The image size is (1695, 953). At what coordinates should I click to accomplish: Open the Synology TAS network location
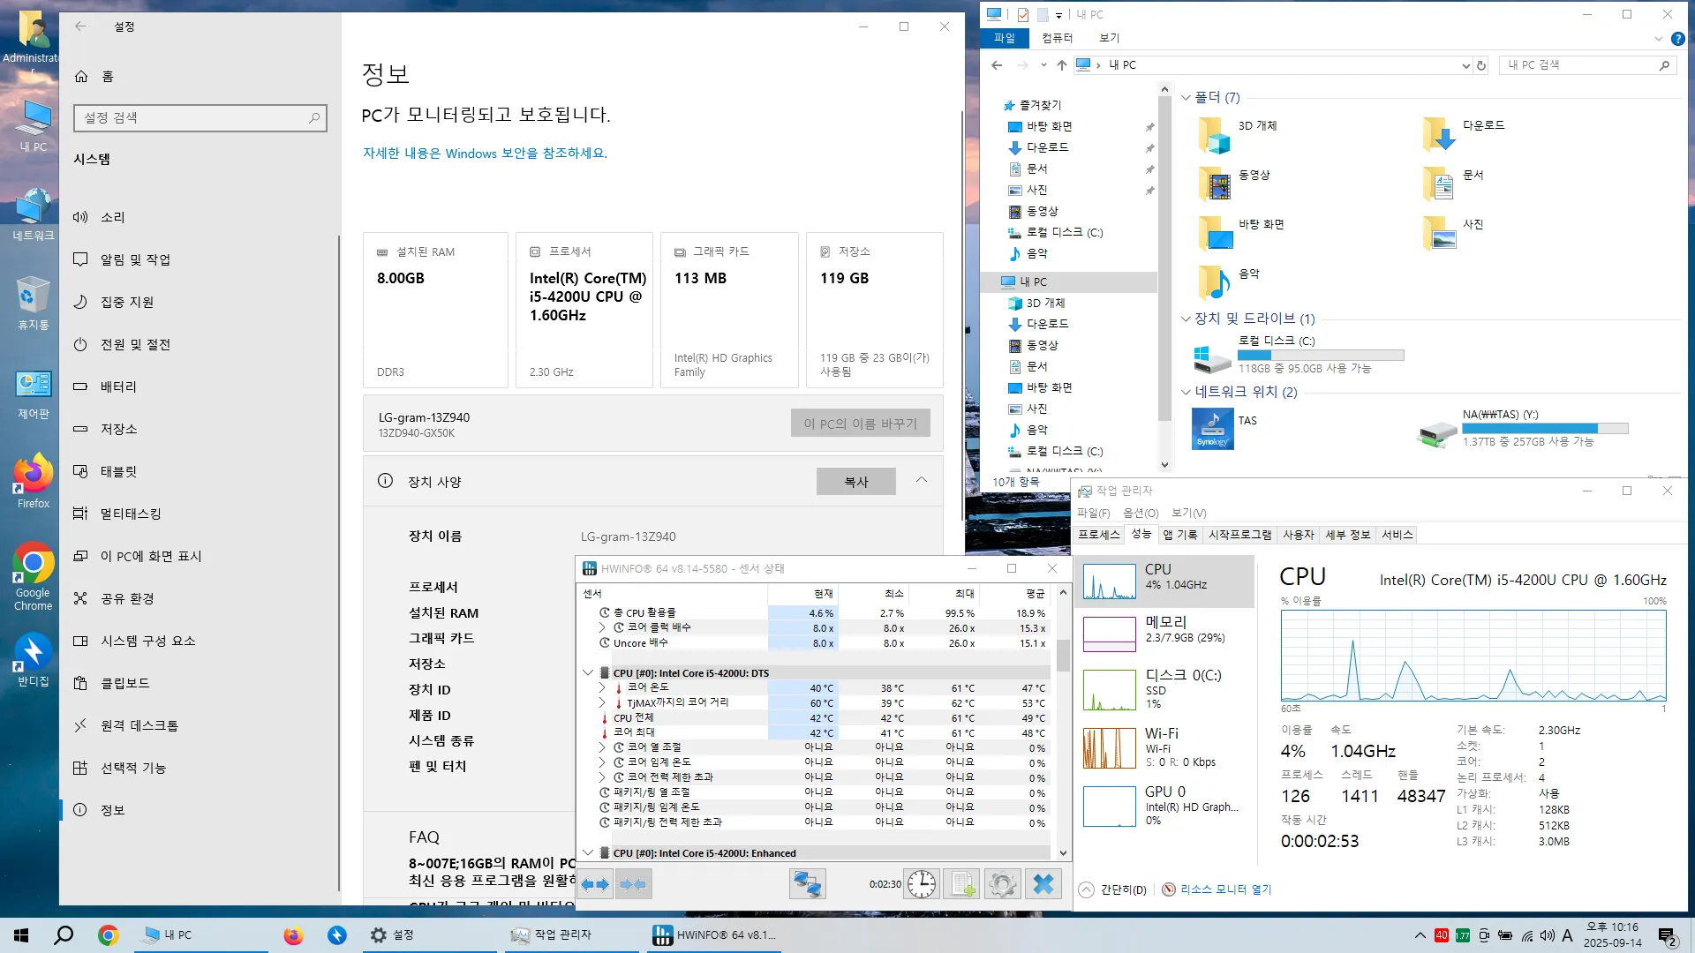[x=1213, y=428]
